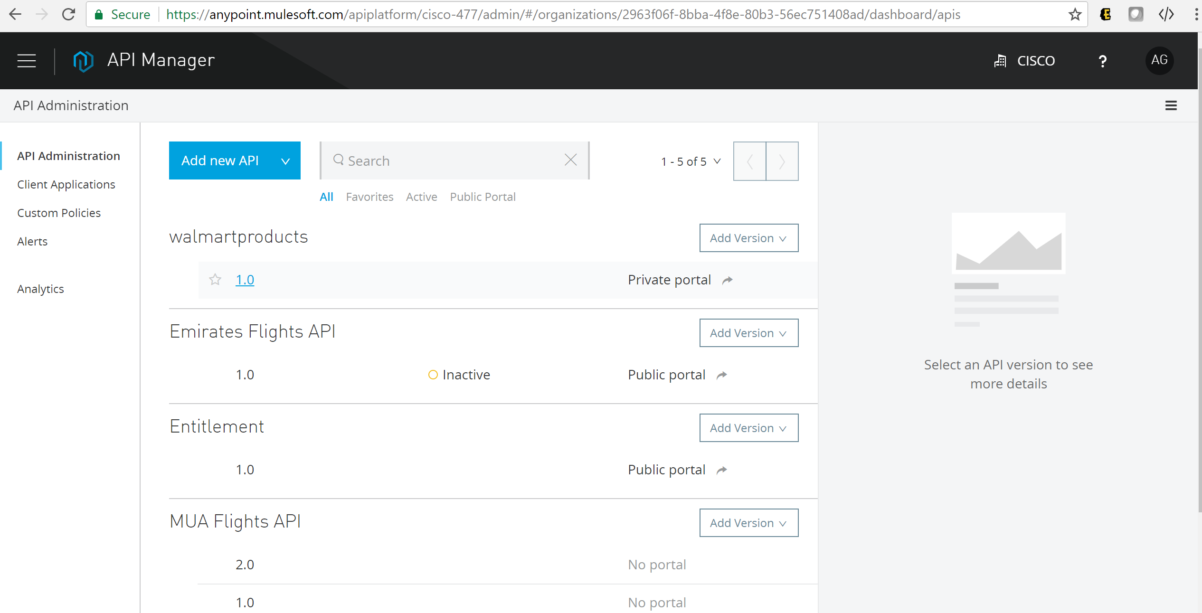Viewport: 1202px width, 613px height.
Task: Go to next page of APIs
Action: [782, 161]
